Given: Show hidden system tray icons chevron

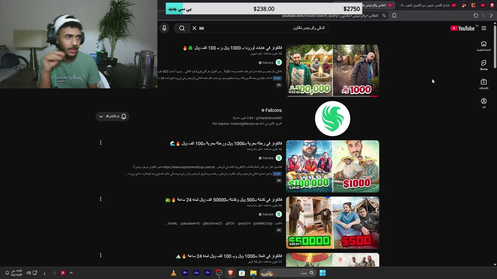Looking at the screenshot, I should 71,273.
